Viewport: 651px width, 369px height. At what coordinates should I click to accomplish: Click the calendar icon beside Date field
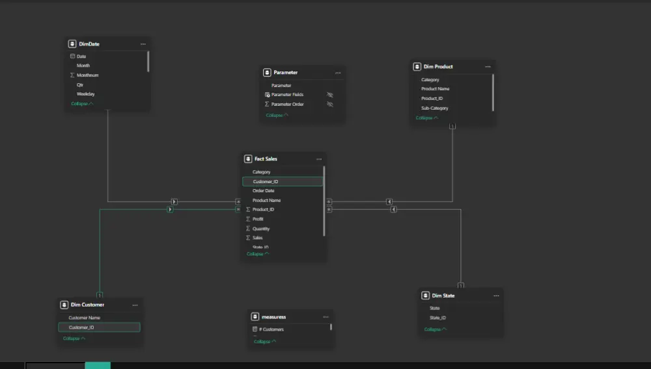[x=72, y=56]
